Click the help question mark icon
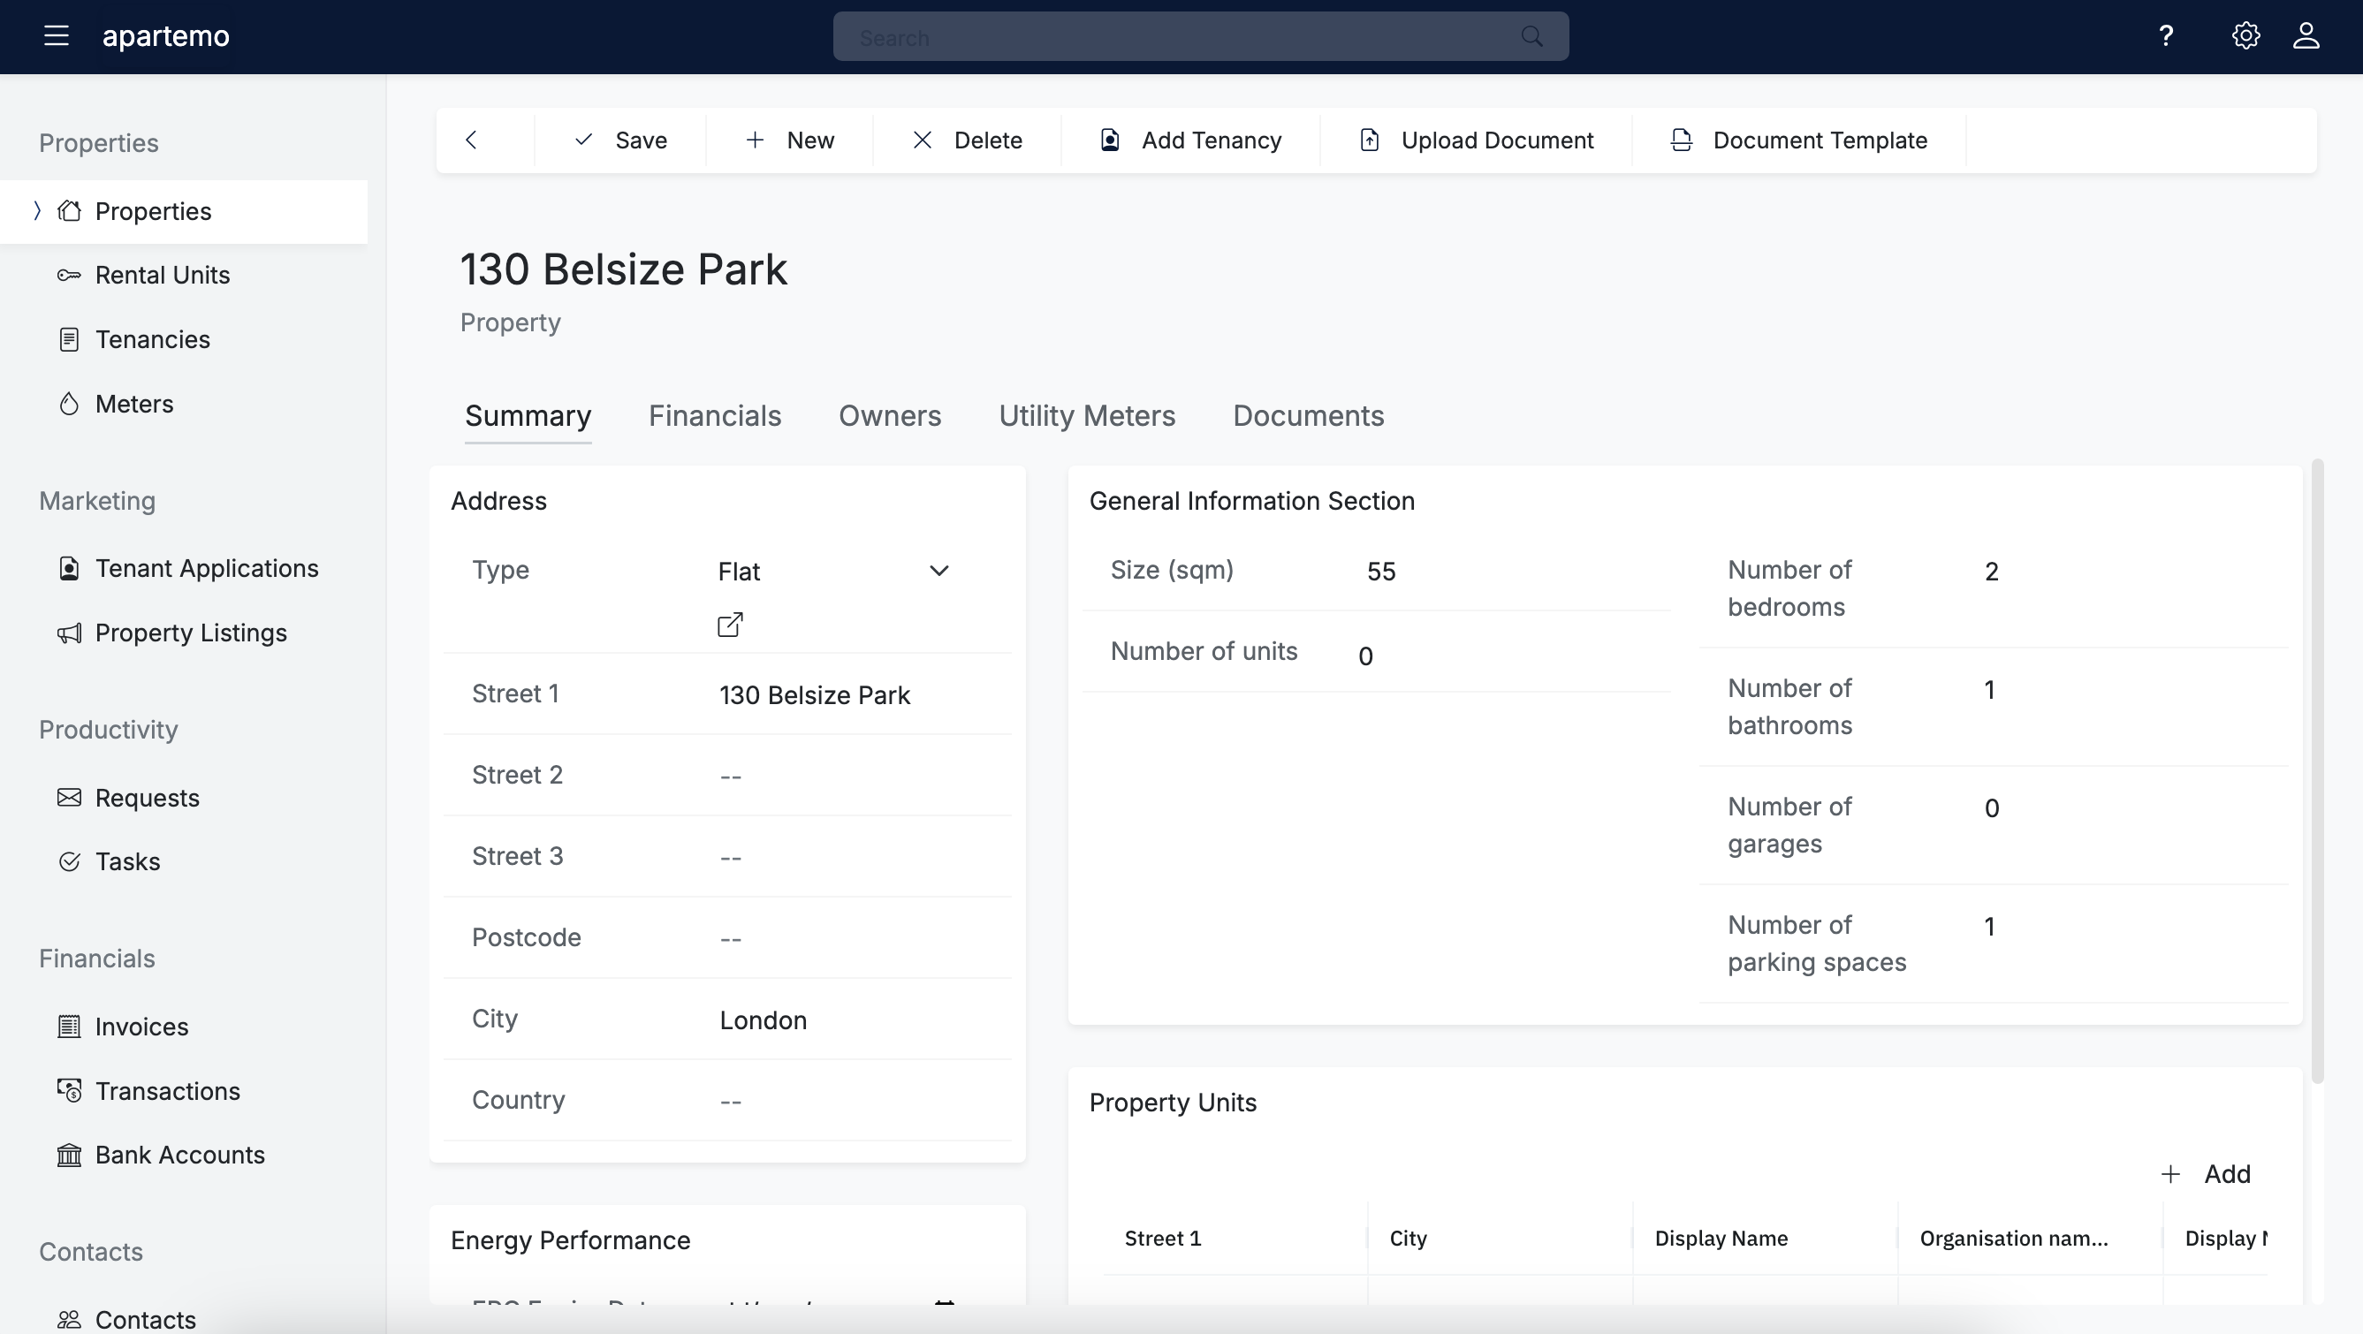Viewport: 2363px width, 1334px height. point(2166,35)
